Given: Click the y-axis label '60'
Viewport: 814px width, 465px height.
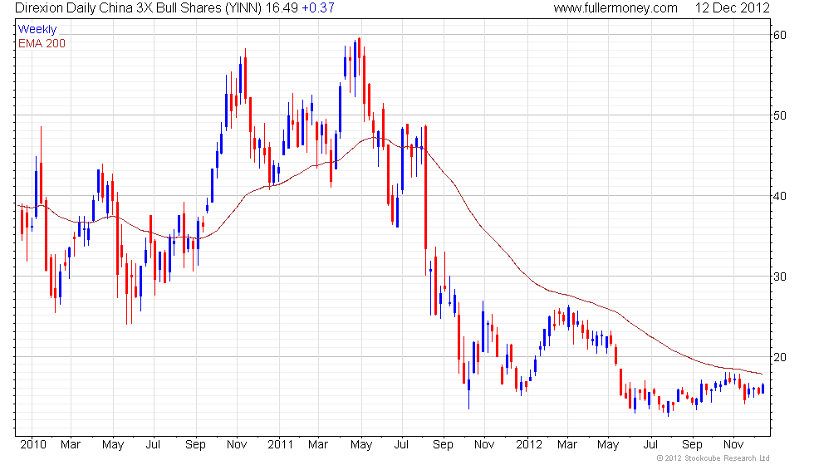Looking at the screenshot, I should coord(780,35).
